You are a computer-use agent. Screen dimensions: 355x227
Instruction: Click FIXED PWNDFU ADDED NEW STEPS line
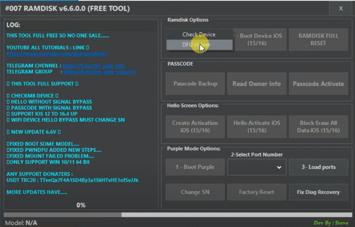[54, 150]
